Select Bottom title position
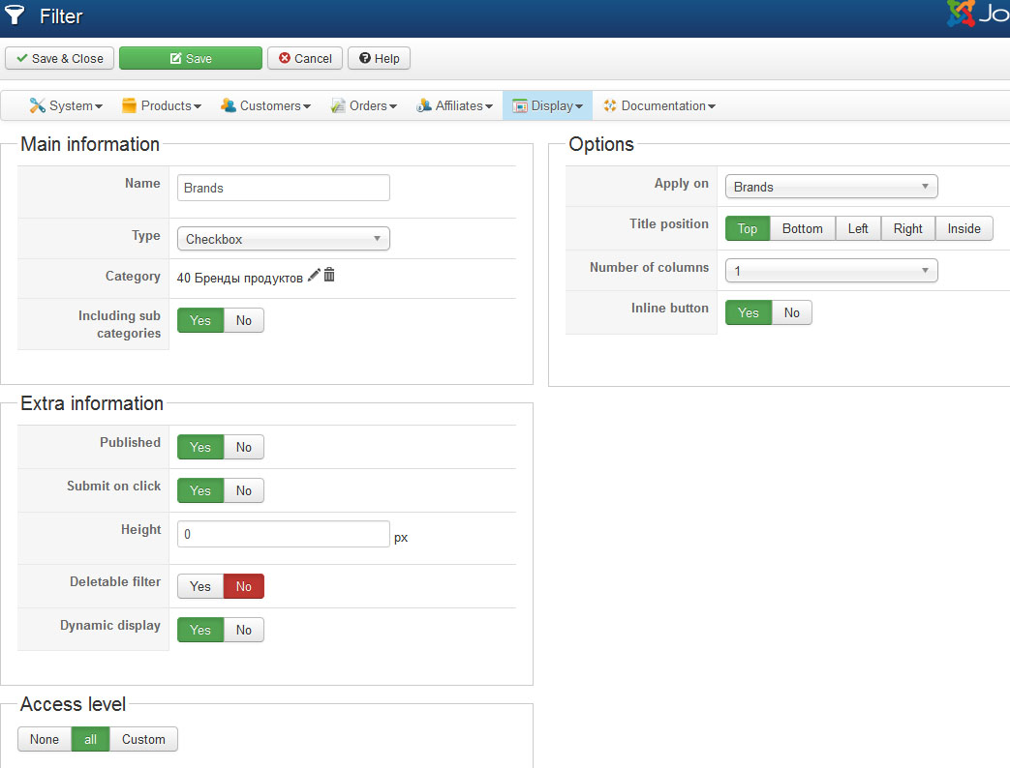1010x768 pixels. pos(803,228)
